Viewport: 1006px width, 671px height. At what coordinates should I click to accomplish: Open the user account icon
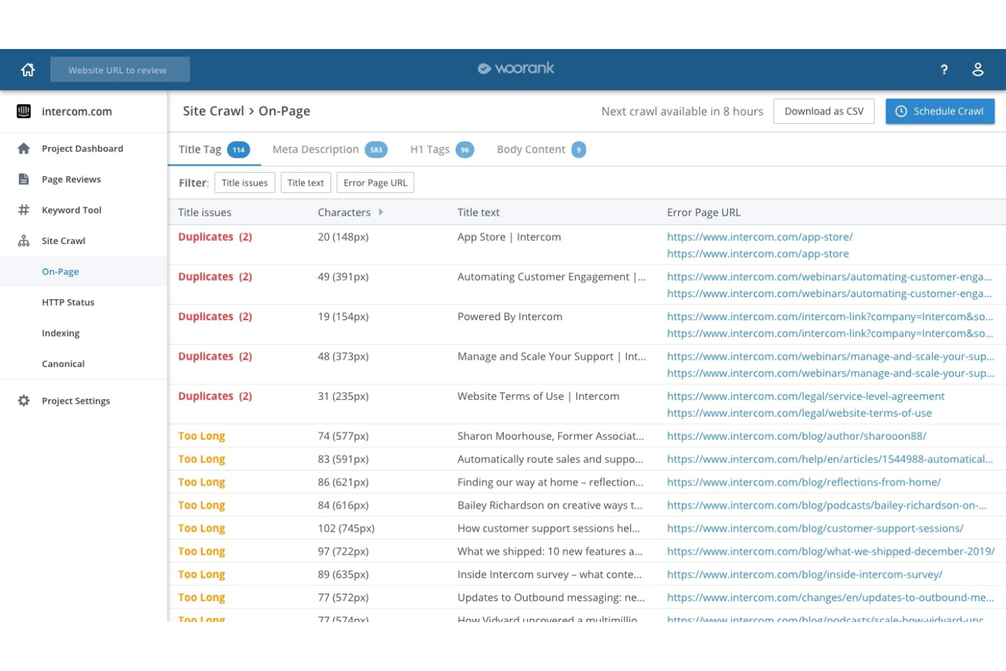click(x=977, y=69)
